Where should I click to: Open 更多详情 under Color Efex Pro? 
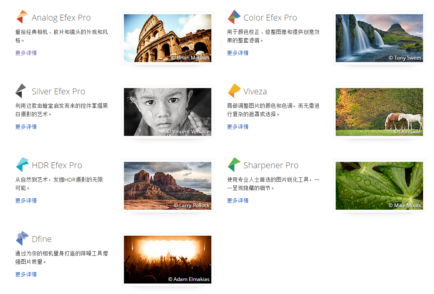(x=237, y=53)
